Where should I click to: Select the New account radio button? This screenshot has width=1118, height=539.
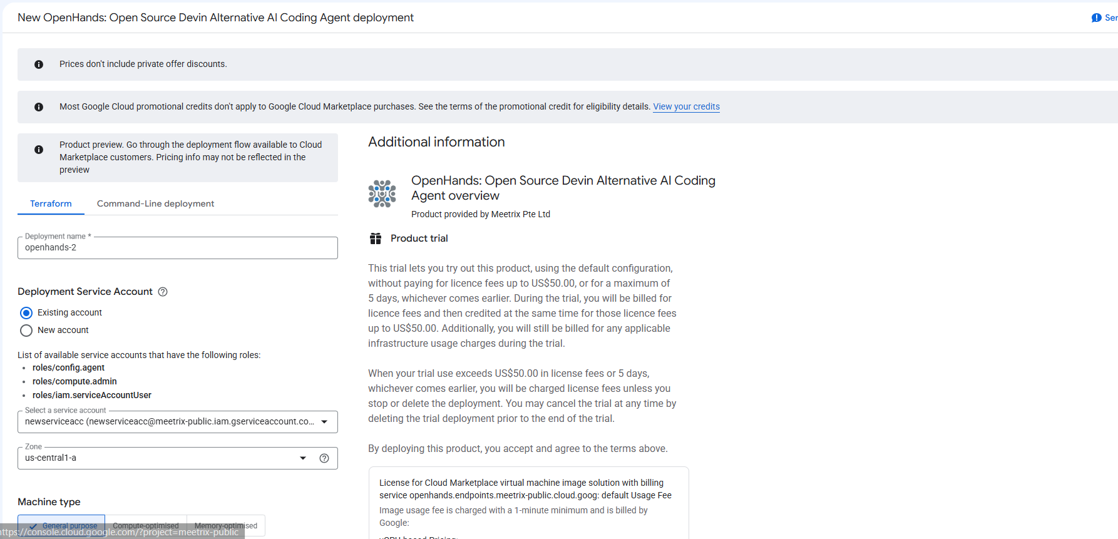(26, 331)
